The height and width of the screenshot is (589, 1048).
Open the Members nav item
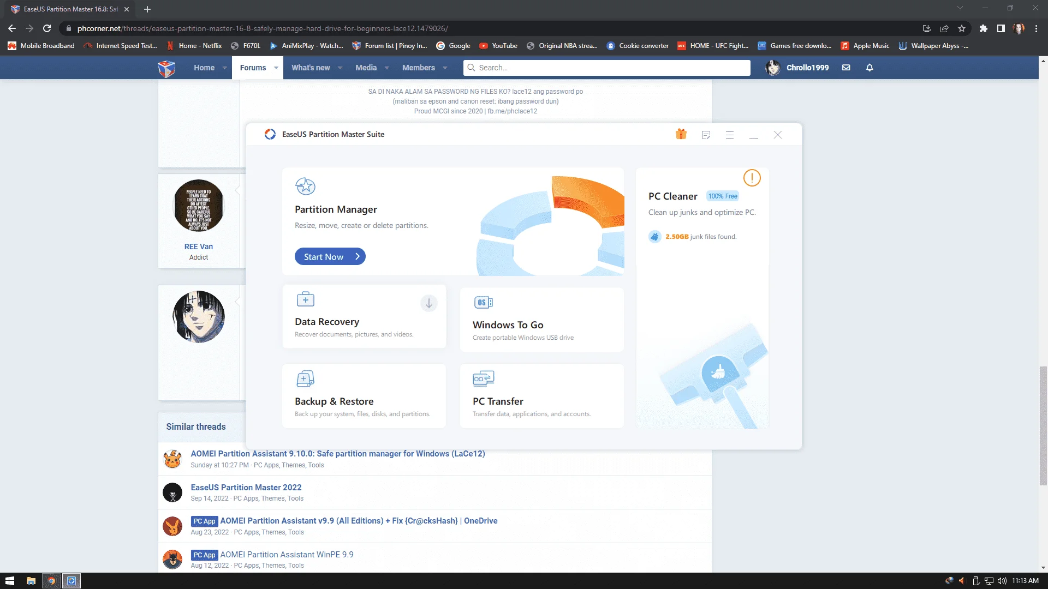click(419, 68)
